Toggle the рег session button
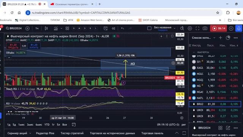Viewport: 243px width, 137px height. (184, 124)
